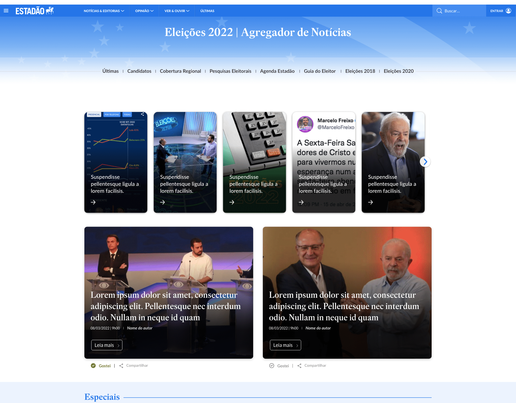Click arrow icon on debate studio card

(x=163, y=202)
